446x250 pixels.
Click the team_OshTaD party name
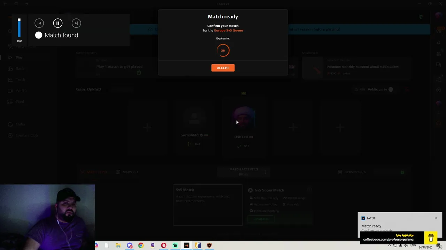pyautogui.click(x=89, y=89)
